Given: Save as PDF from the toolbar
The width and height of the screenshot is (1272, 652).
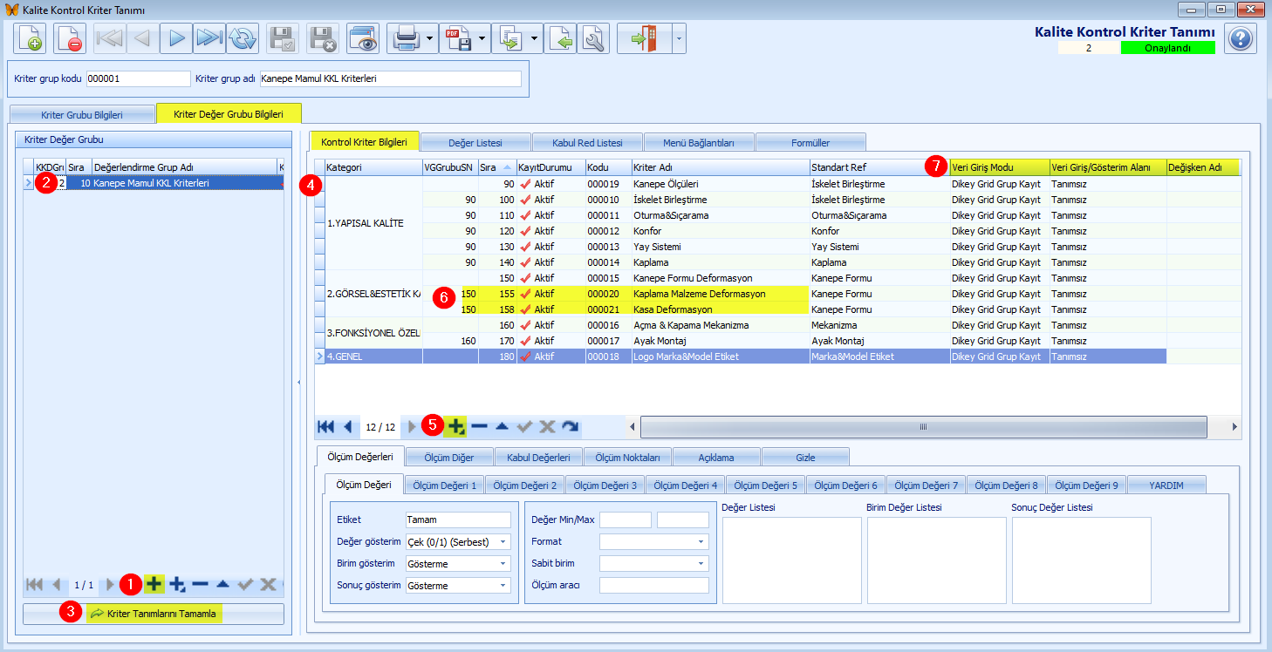Looking at the screenshot, I should 458,38.
